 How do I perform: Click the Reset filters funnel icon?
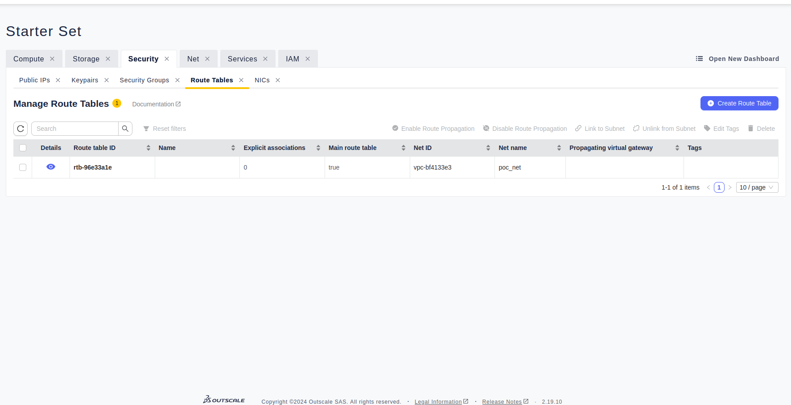[146, 129]
